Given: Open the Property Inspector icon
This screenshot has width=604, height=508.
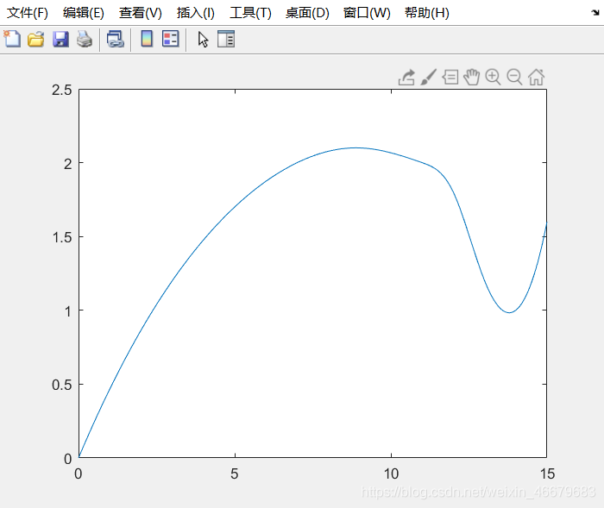Looking at the screenshot, I should coord(226,39).
